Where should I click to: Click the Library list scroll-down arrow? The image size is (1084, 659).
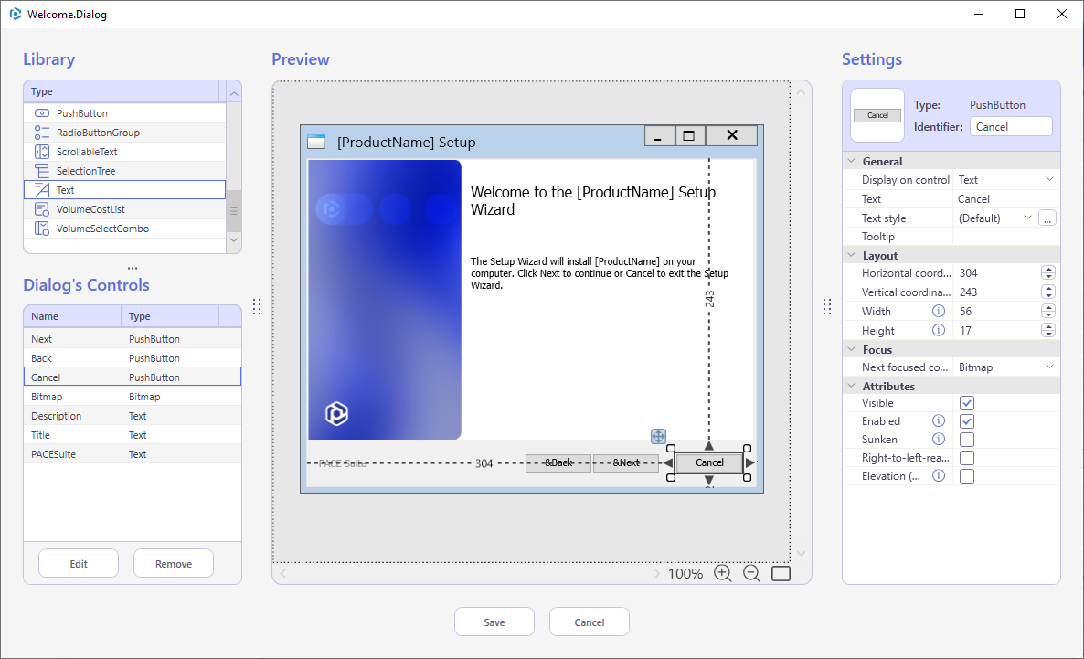point(234,240)
